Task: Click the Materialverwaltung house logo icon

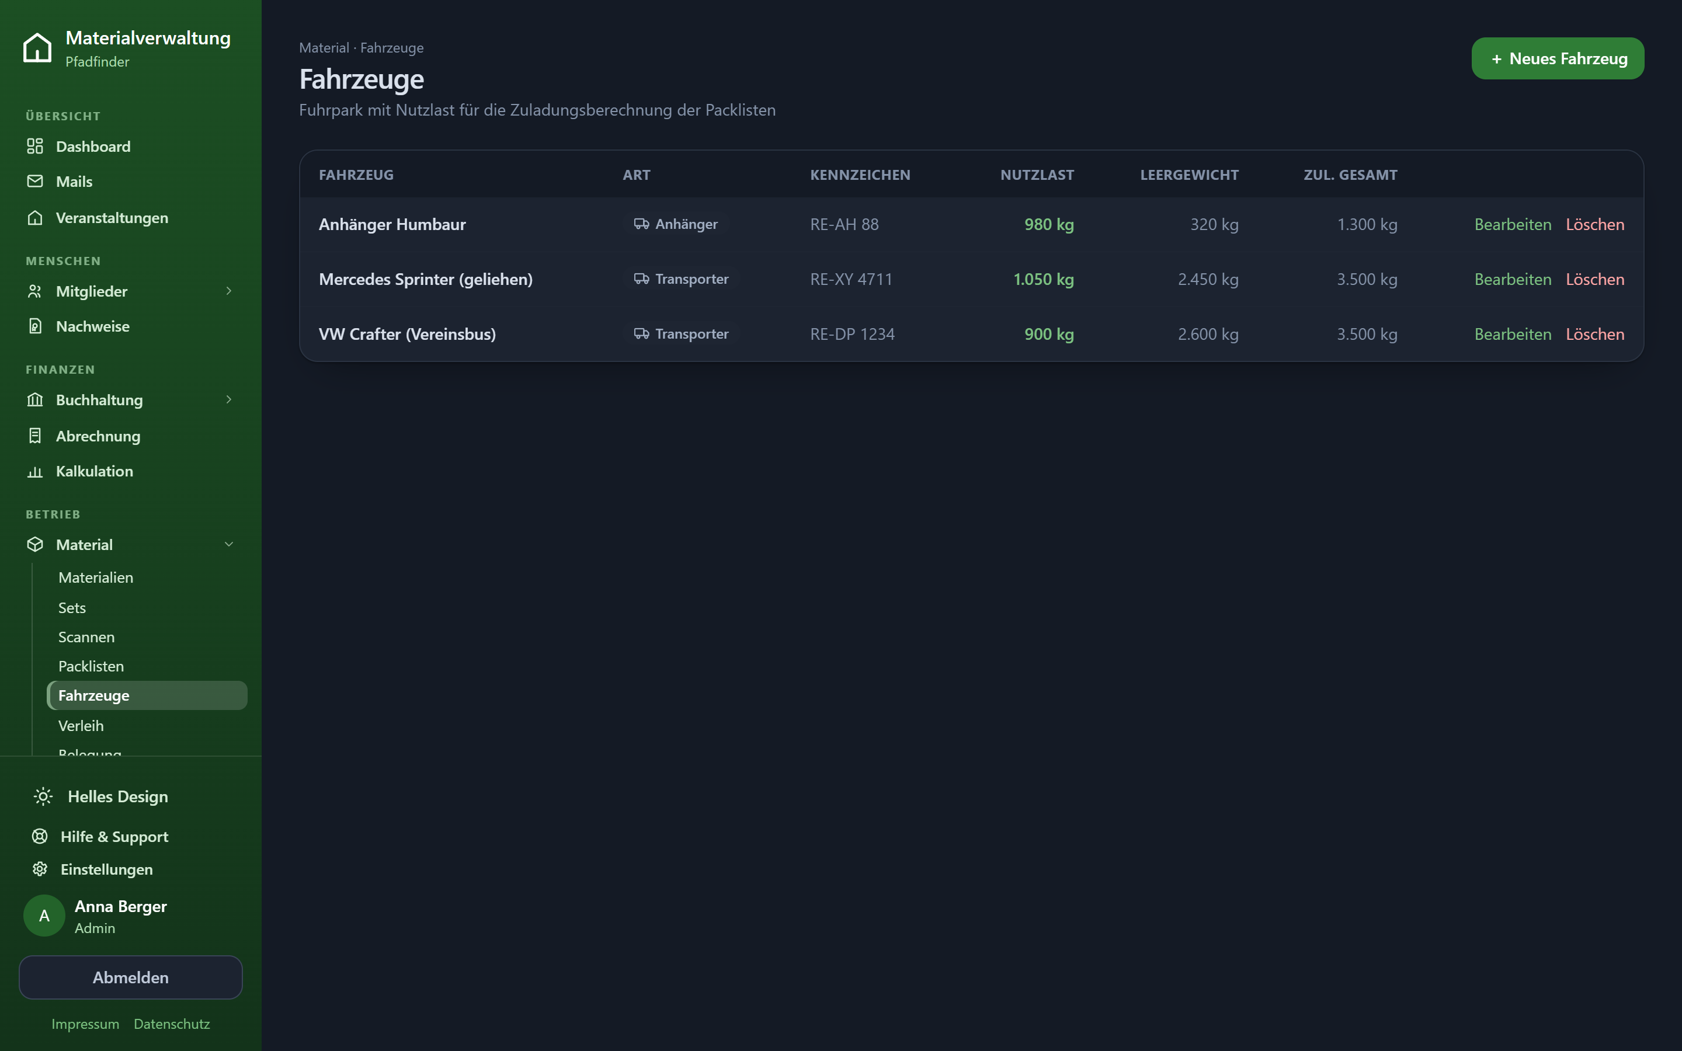Action: pyautogui.click(x=37, y=48)
